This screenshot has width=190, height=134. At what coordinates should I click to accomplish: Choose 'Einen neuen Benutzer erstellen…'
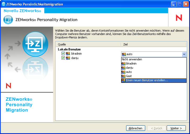click(x=154, y=80)
